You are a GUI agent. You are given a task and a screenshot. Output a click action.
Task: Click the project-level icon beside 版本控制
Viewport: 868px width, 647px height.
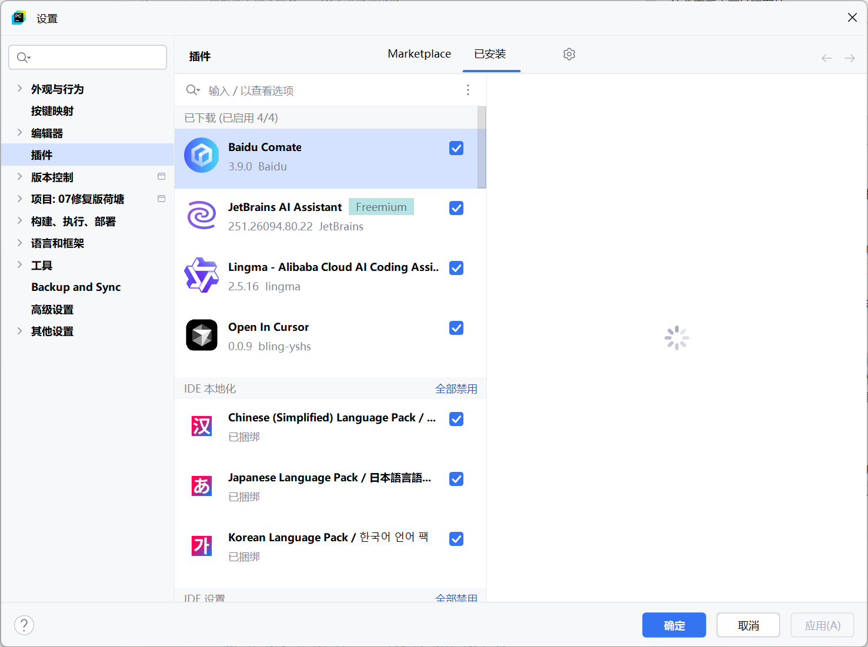point(162,177)
